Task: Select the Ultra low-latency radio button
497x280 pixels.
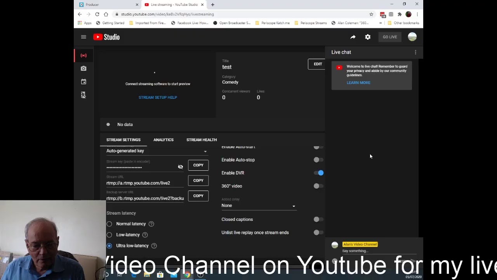Action: pyautogui.click(x=109, y=246)
